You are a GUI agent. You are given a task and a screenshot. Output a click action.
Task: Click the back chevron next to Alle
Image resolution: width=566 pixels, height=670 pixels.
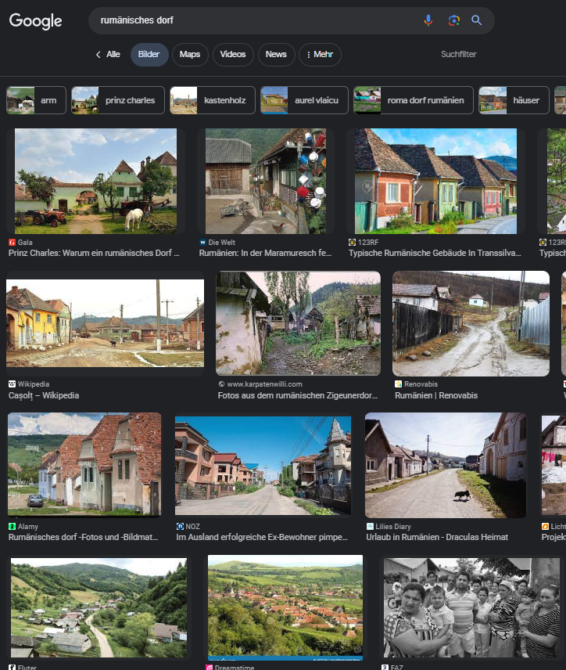(99, 54)
